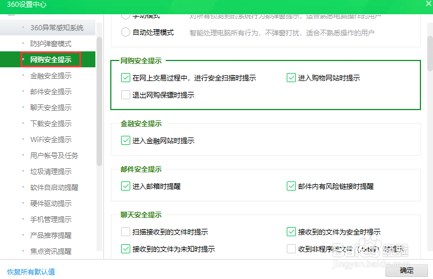Uncheck 进入金融网站时提示 checkbox
Screen dimensions: 433x279
(x=125, y=140)
